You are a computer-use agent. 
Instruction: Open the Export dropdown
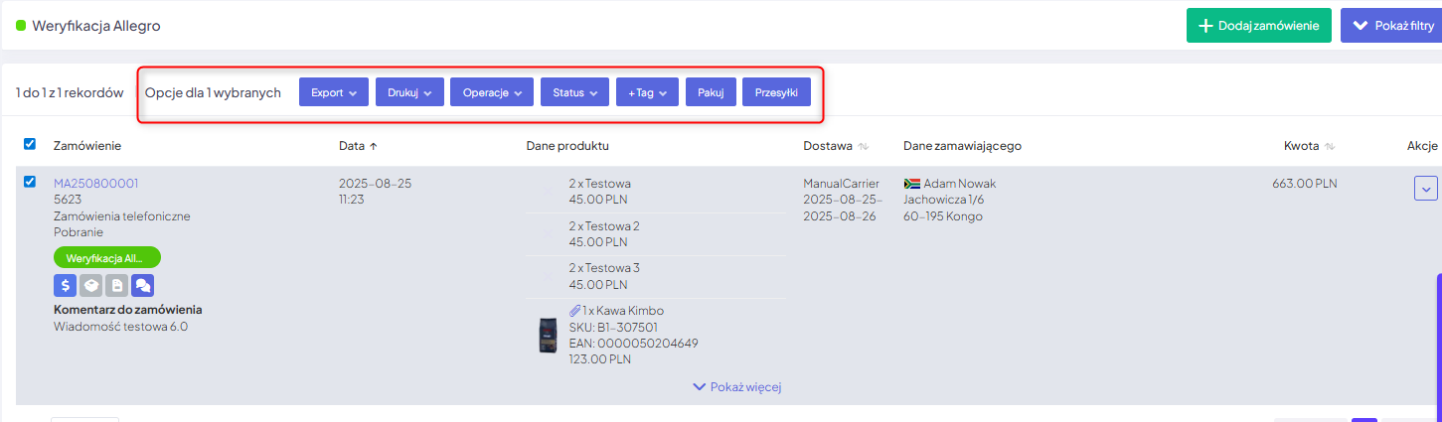coord(334,92)
